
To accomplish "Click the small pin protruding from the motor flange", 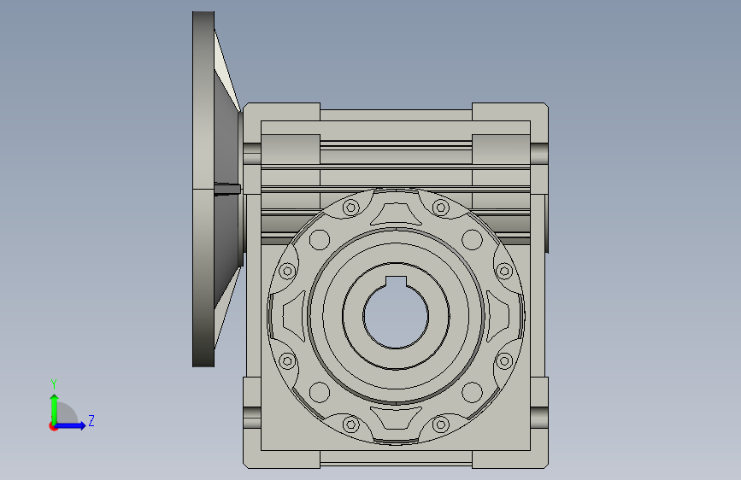I will 228,189.
